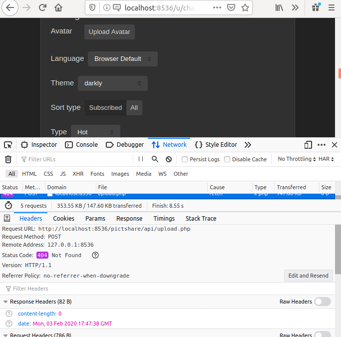Open the Firefox hamburger menu

pyautogui.click(x=332, y=8)
